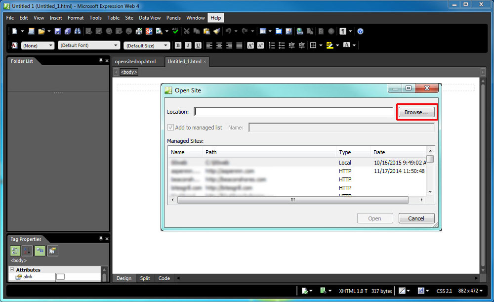Sort Managed Sites by Type column
This screenshot has width=494, height=302.
point(353,152)
